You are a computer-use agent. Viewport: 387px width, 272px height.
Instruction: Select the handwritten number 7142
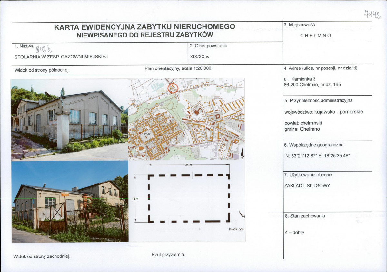372,14
